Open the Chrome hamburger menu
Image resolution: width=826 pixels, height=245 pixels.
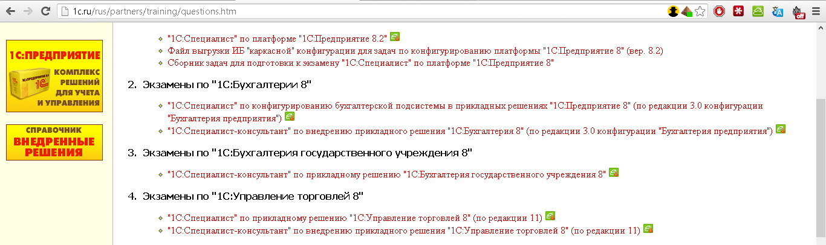(816, 11)
